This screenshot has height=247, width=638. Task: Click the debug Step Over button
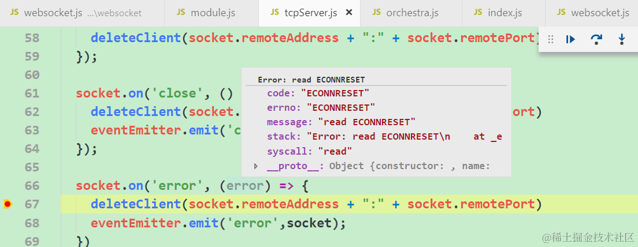[596, 39]
